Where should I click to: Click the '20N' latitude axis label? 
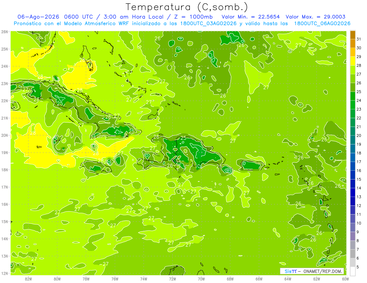pos(5,135)
